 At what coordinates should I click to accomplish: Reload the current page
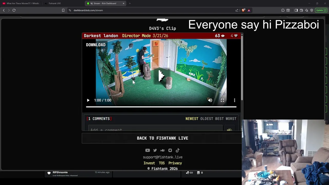(14, 10)
